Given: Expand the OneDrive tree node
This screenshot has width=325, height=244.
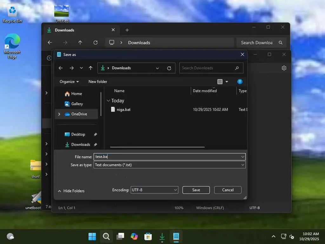Looking at the screenshot, I should click(x=59, y=114).
